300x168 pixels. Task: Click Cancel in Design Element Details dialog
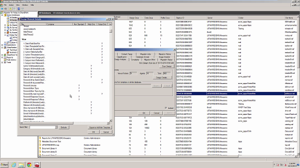coord(106,132)
